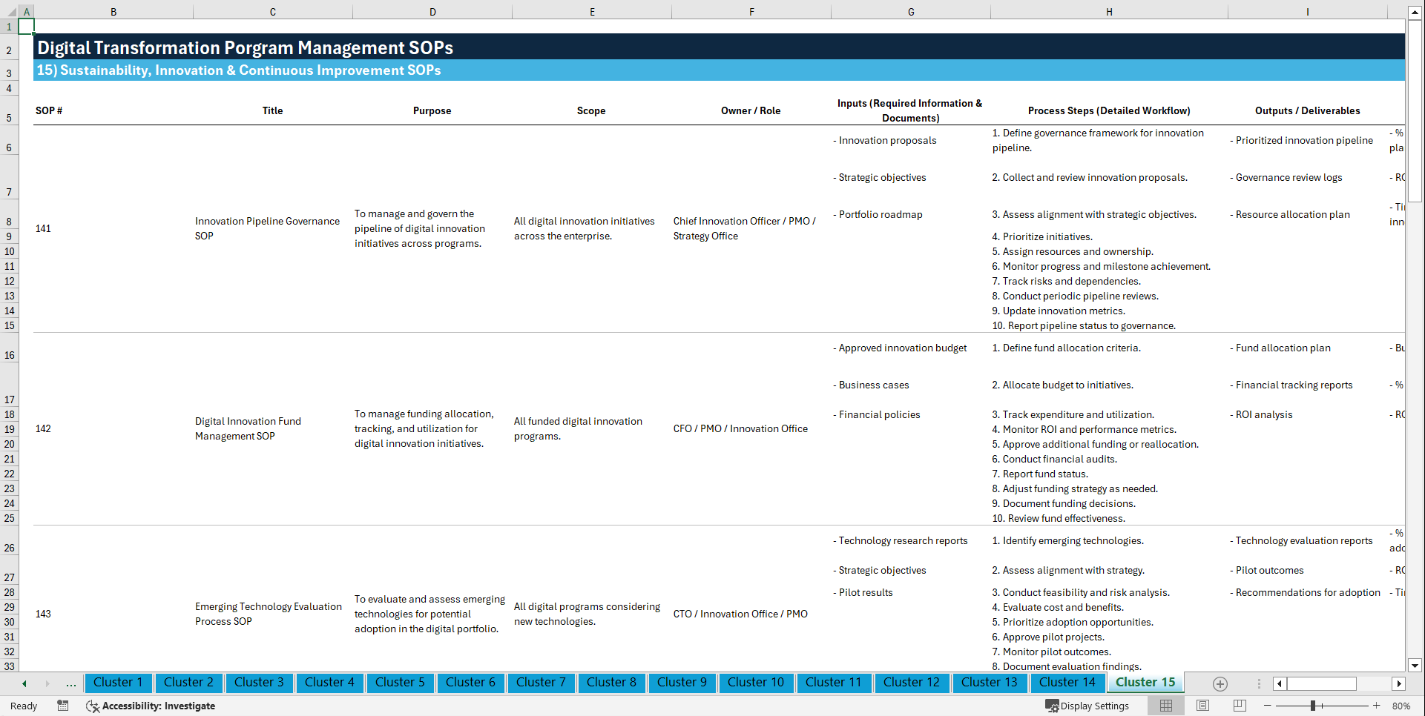Zoom out using the minus icon
The image size is (1425, 716).
point(1268,706)
